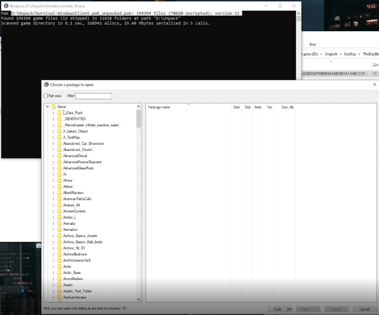
Task: Expand the AI folder
Action: click(53, 174)
